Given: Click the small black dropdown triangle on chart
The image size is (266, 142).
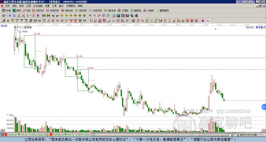Looking at the screenshot, I should (x=216, y=29).
